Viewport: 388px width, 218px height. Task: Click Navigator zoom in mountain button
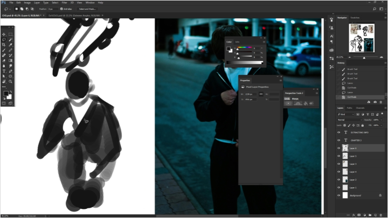[x=382, y=58]
